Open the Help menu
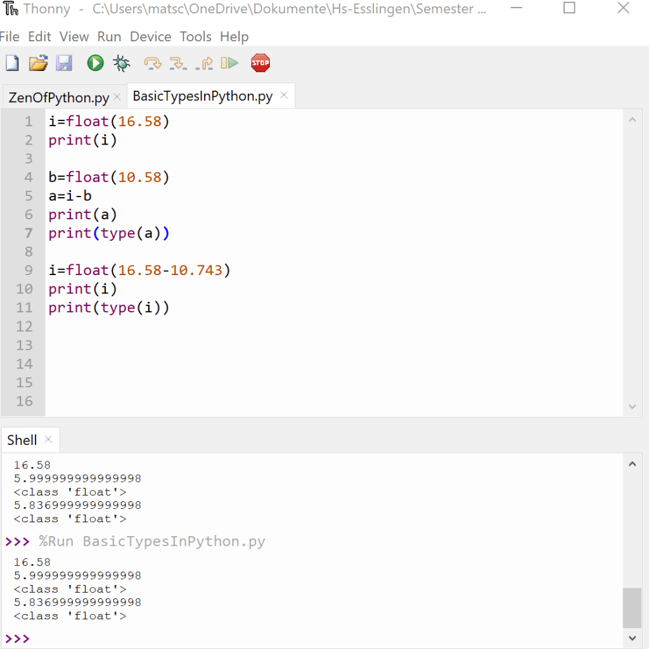Screen dimensions: 649x649 point(234,37)
